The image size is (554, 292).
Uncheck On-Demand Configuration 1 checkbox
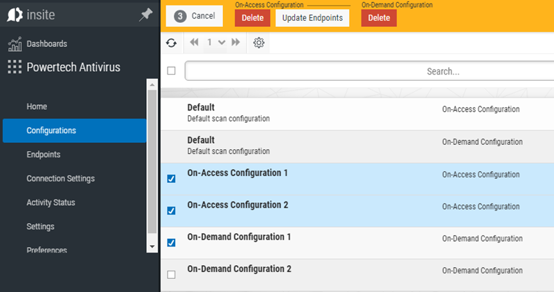[x=171, y=243]
